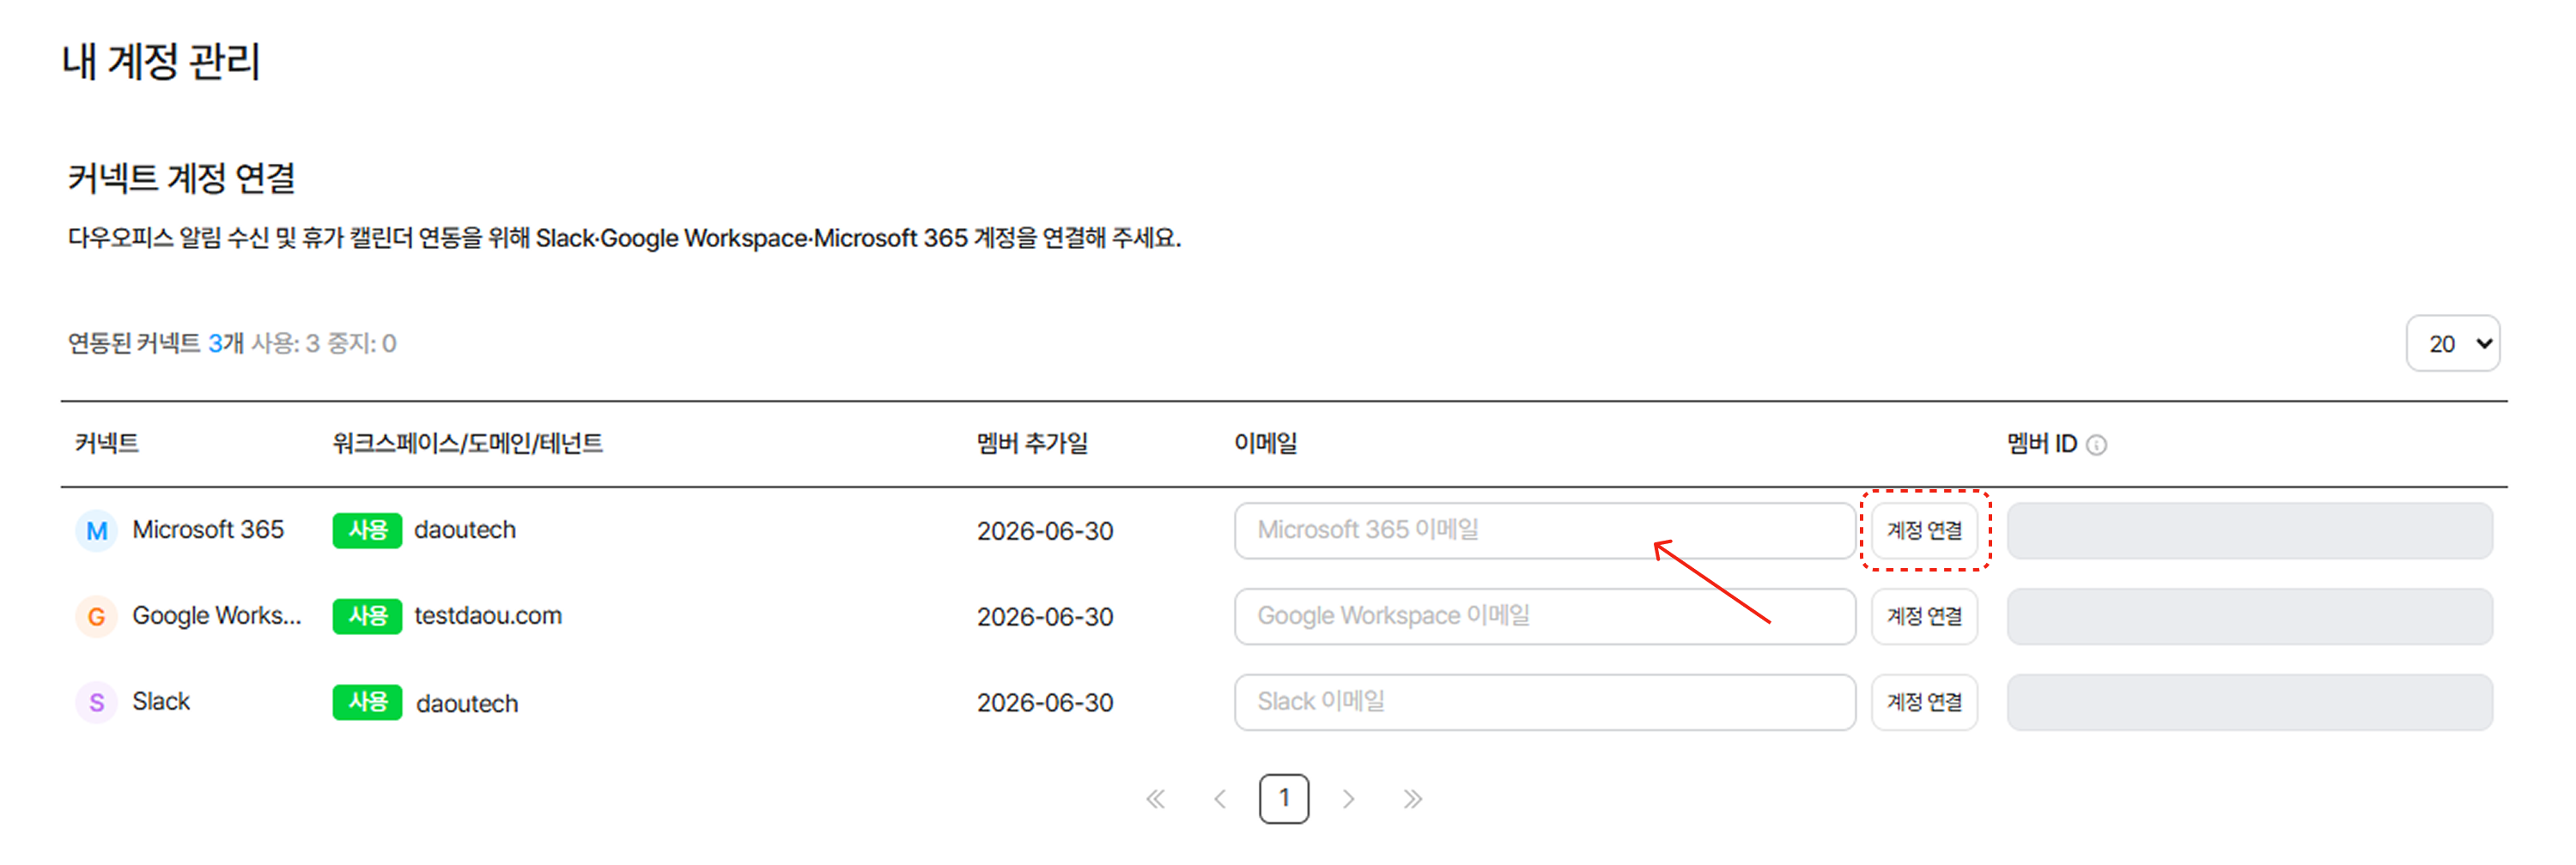Click the 멤버 추가일 column header
The image size is (2576, 865).
pos(1032,444)
